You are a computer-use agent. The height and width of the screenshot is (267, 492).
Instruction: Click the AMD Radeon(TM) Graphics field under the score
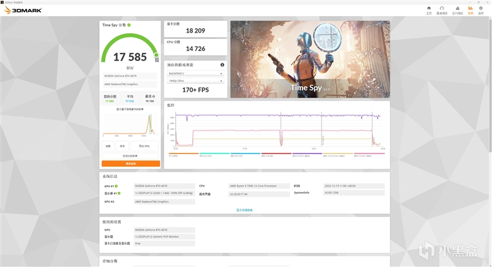pos(130,84)
